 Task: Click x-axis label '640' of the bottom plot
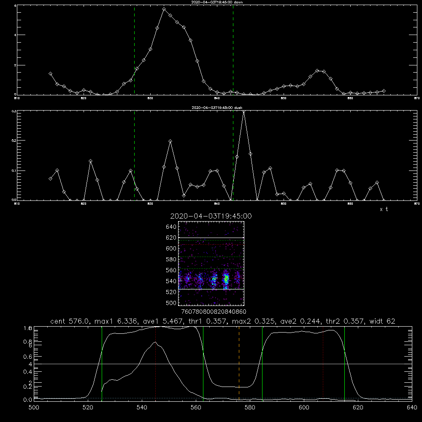412,408
